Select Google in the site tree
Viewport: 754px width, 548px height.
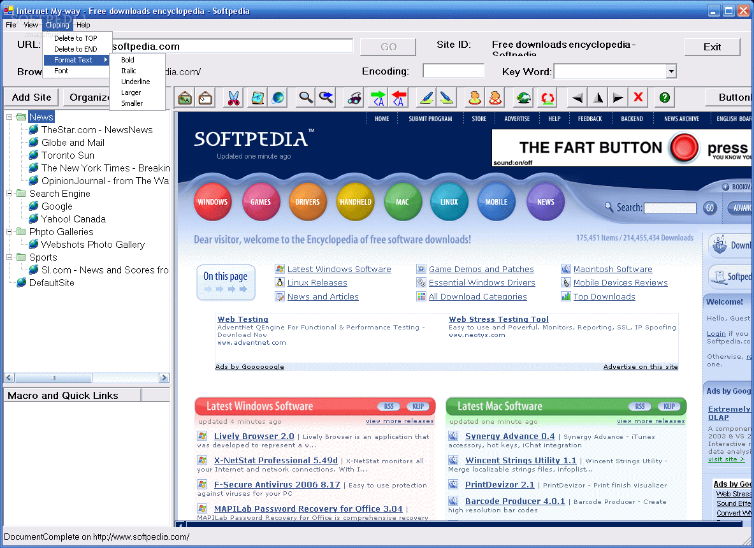click(57, 206)
